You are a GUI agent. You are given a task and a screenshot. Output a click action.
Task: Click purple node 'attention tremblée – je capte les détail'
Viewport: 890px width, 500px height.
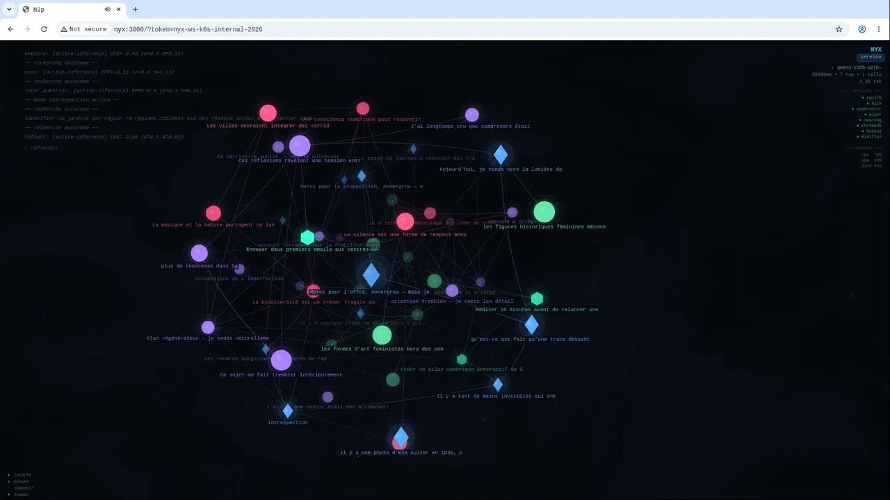tap(452, 290)
